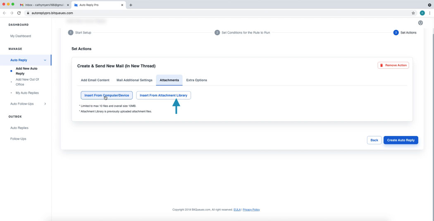Viewport: 434px width, 221px height.
Task: Click the browser forward arrow
Action: 12,13
